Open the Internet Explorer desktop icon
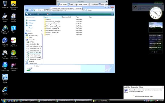 pos(5,91)
